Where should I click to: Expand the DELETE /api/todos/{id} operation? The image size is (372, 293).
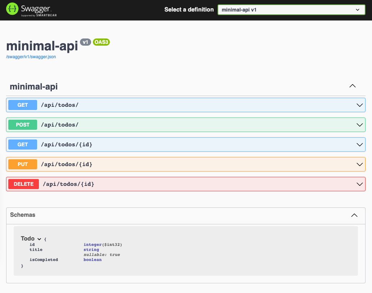(359, 184)
